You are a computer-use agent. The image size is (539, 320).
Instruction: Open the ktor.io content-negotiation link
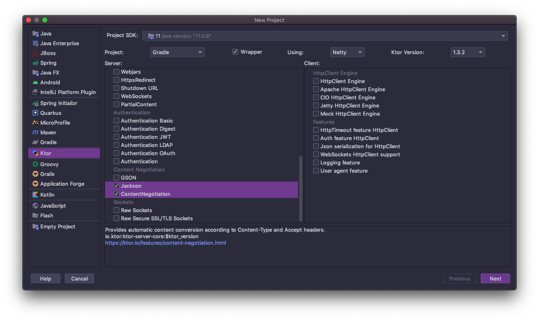(165, 243)
